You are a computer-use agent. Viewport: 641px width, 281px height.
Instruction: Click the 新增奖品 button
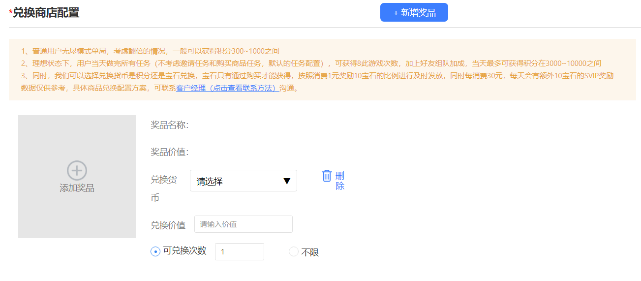[414, 12]
